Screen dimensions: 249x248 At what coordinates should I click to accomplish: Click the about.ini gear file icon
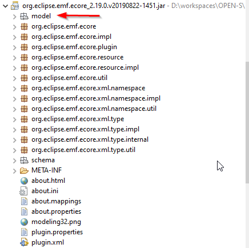(23, 191)
